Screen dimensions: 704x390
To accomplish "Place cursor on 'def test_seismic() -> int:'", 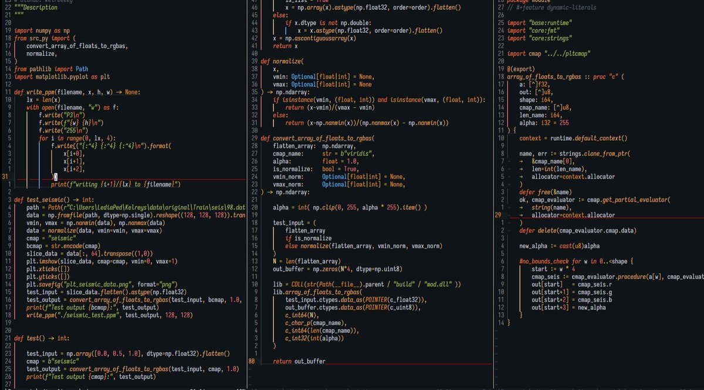I will tap(55, 199).
